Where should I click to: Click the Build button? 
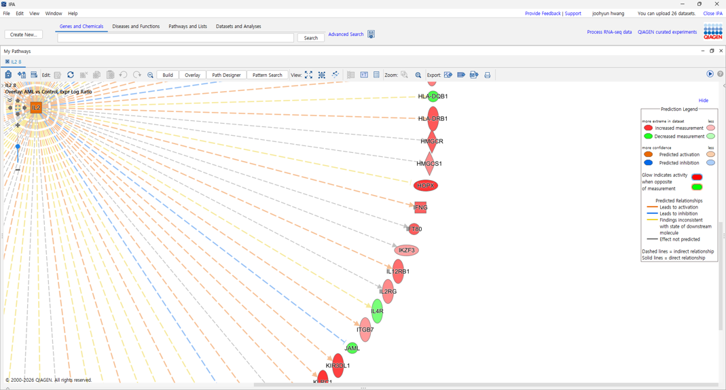[168, 75]
